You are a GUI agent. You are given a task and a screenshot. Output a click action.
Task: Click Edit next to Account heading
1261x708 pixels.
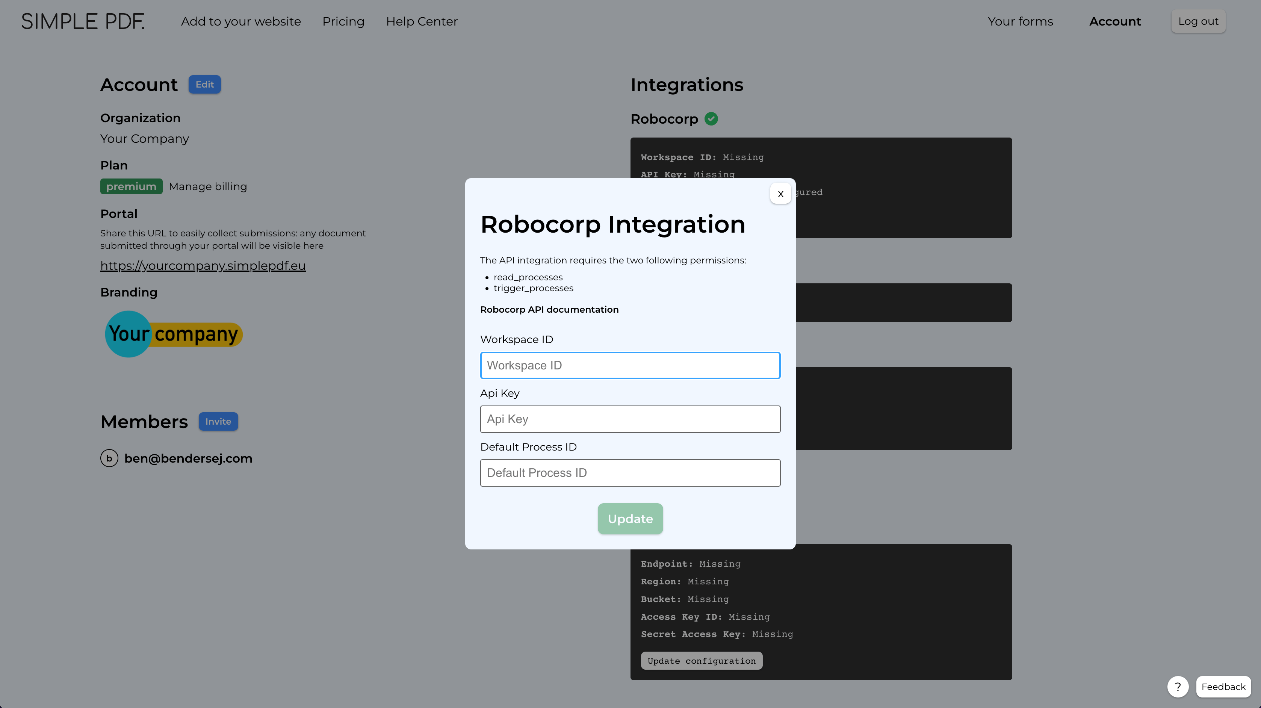205,84
